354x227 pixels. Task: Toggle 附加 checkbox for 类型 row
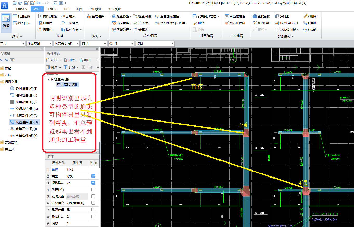tap(93, 176)
